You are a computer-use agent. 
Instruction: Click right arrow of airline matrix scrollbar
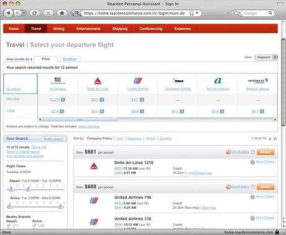(275, 119)
